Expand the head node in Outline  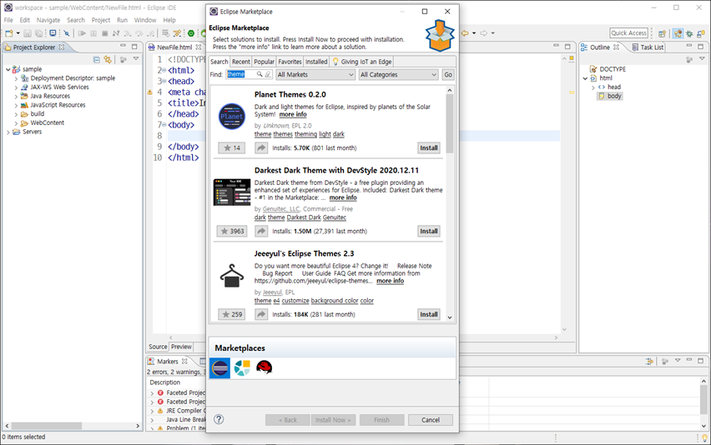pyautogui.click(x=593, y=87)
